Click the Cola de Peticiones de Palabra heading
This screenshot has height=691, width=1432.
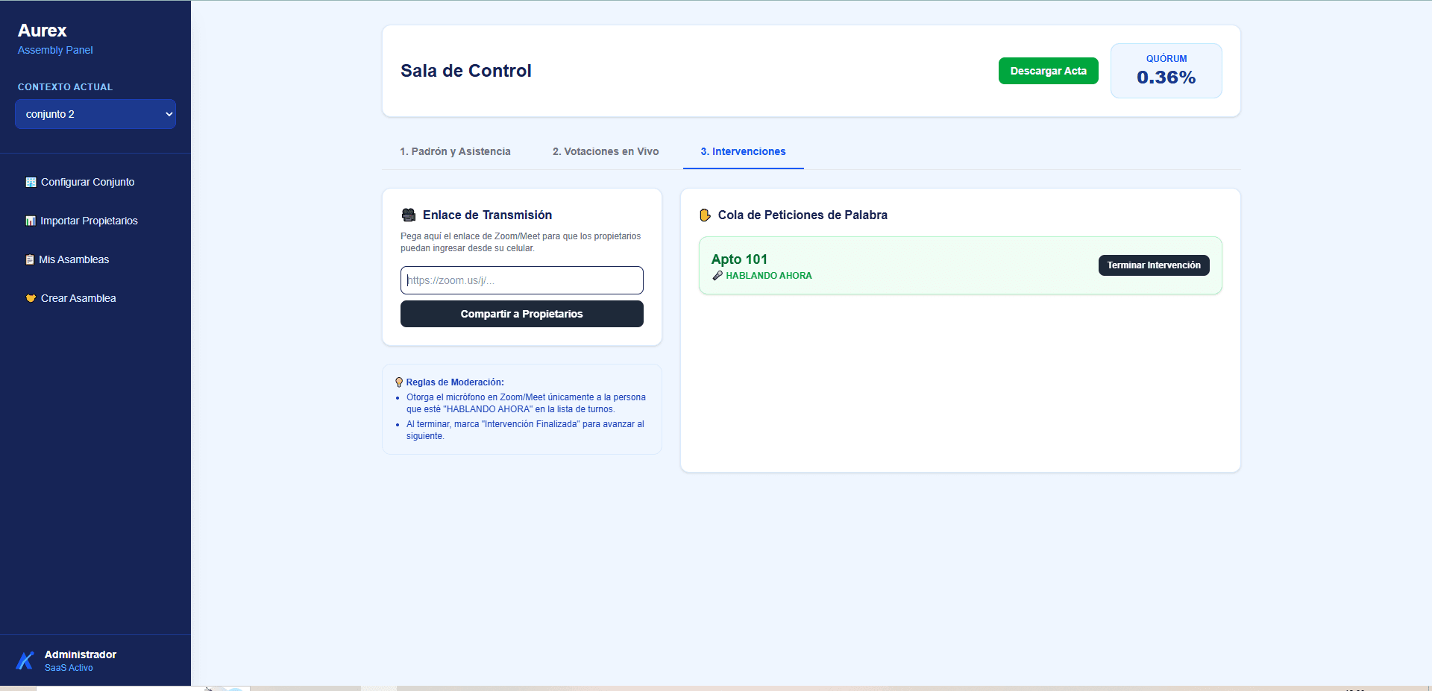tap(803, 215)
